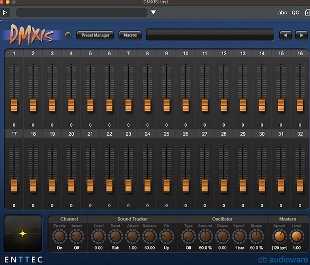Click the channel 32 fader handle
310x265 pixels.
[x=300, y=185]
